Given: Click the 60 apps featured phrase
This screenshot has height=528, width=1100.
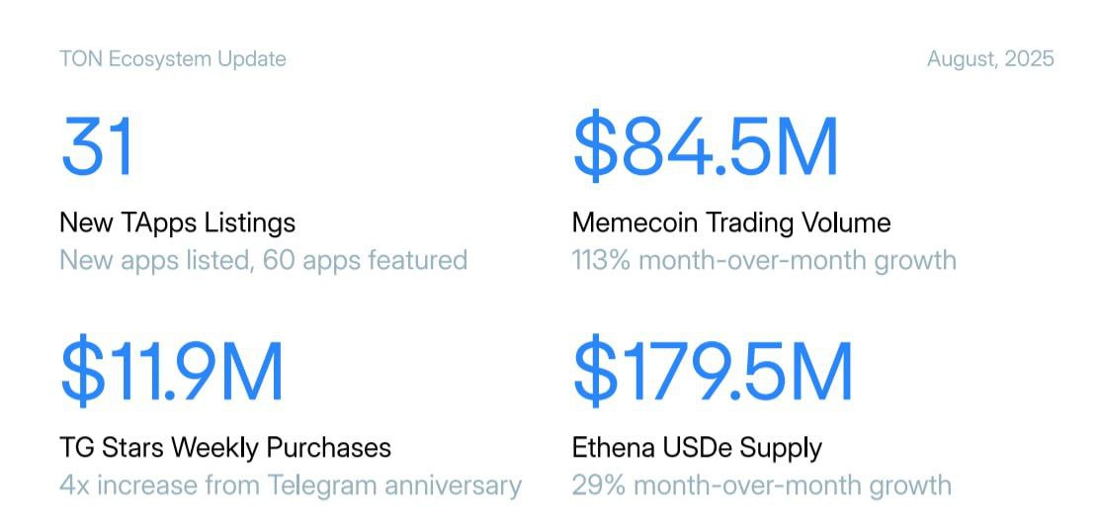Looking at the screenshot, I should 365,260.
